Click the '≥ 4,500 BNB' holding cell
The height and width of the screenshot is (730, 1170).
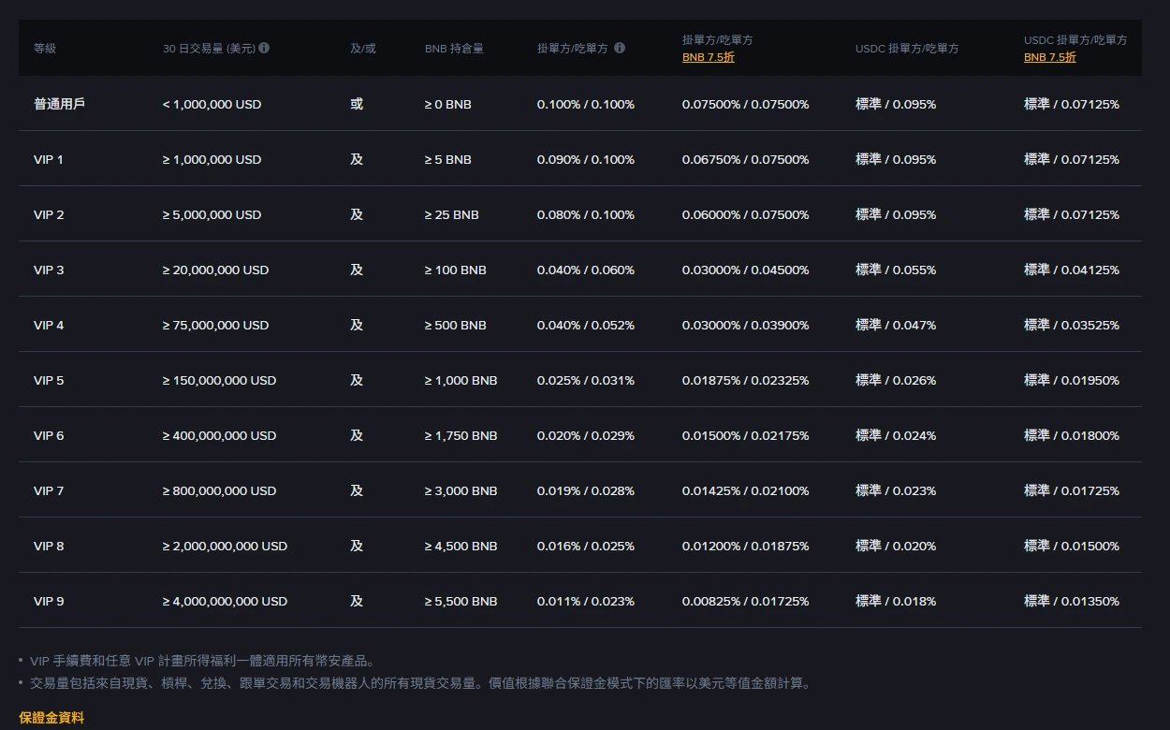click(x=461, y=546)
